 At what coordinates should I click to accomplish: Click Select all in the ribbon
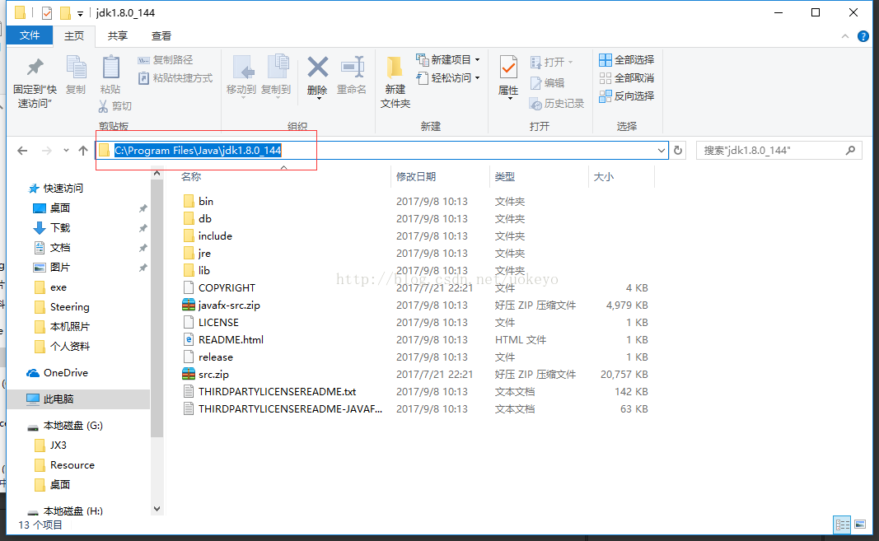click(627, 59)
